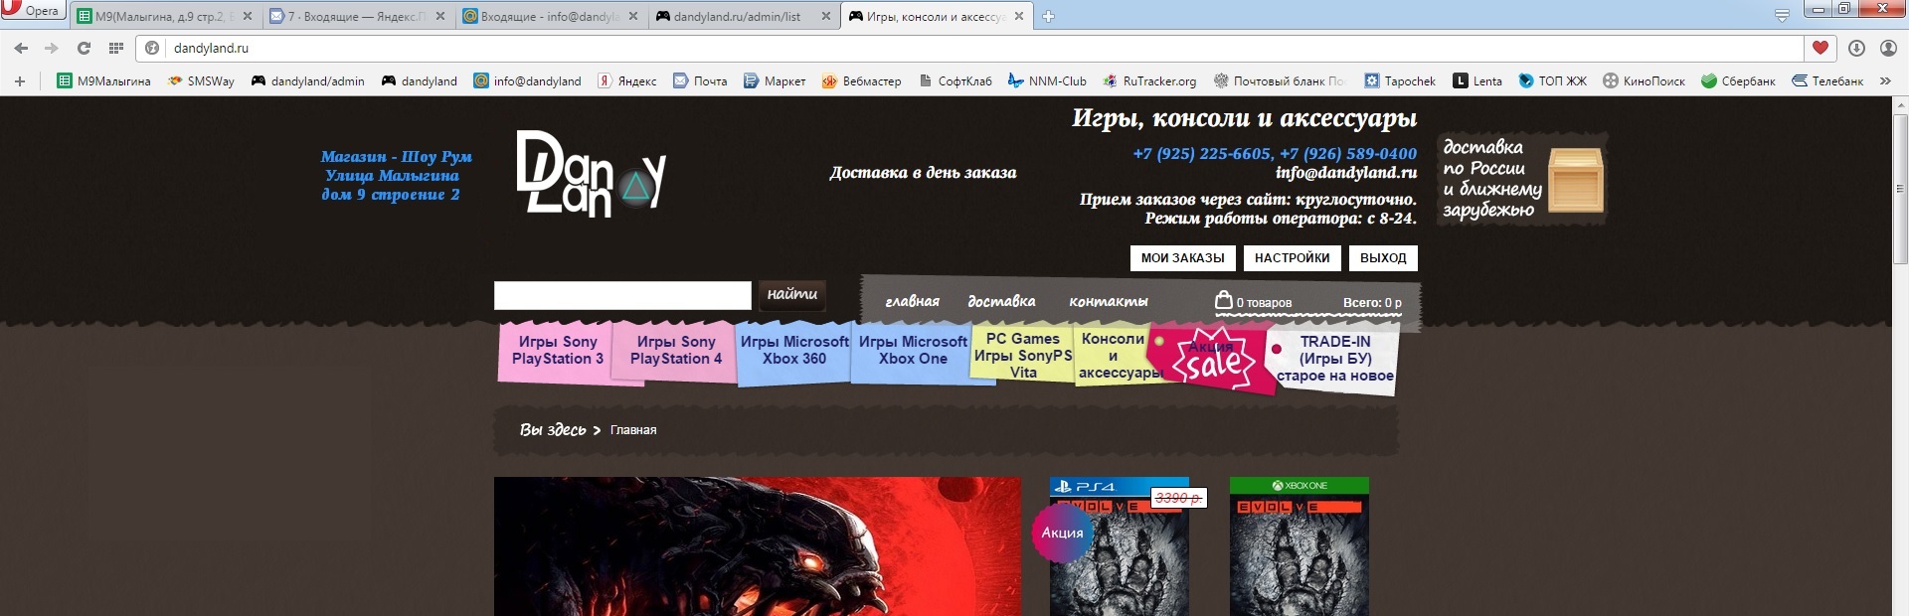Image resolution: width=1909 pixels, height=616 pixels.
Task: Open the Яндекс bookmark
Action: click(627, 80)
